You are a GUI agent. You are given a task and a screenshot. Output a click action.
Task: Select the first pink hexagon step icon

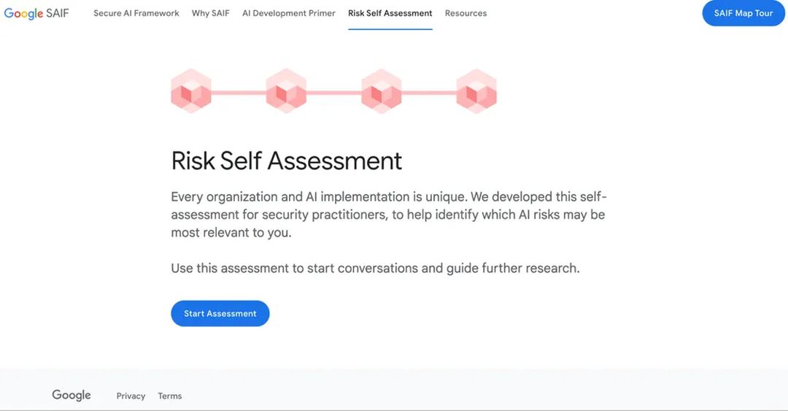[191, 91]
